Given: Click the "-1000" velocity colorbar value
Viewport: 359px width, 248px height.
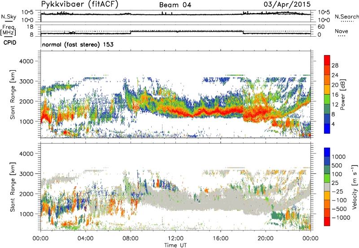Looking at the screenshot, I should pos(341,218).
